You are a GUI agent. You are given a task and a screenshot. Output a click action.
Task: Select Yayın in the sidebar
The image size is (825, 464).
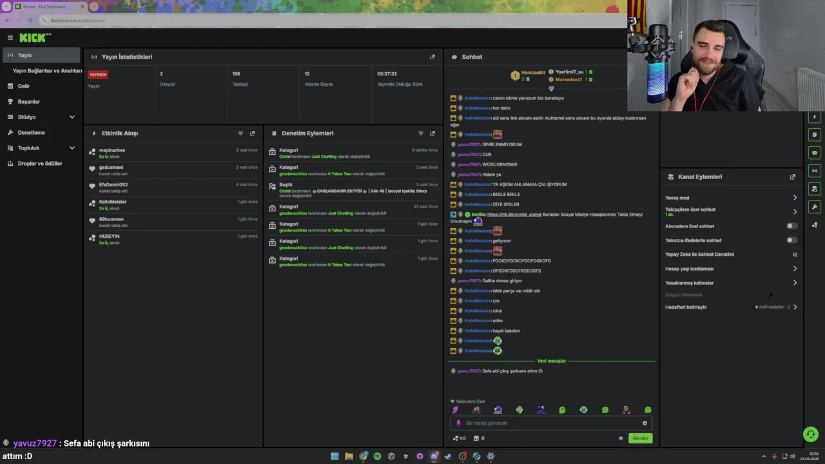coord(41,55)
